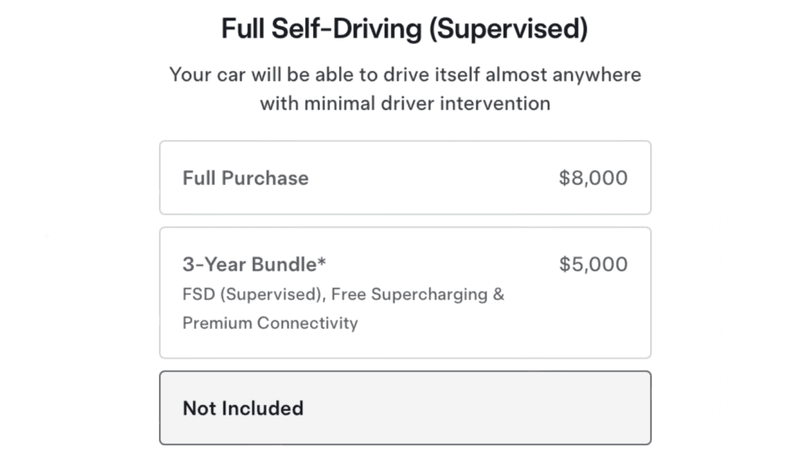
Task: Select the Not Included option
Action: click(x=405, y=408)
